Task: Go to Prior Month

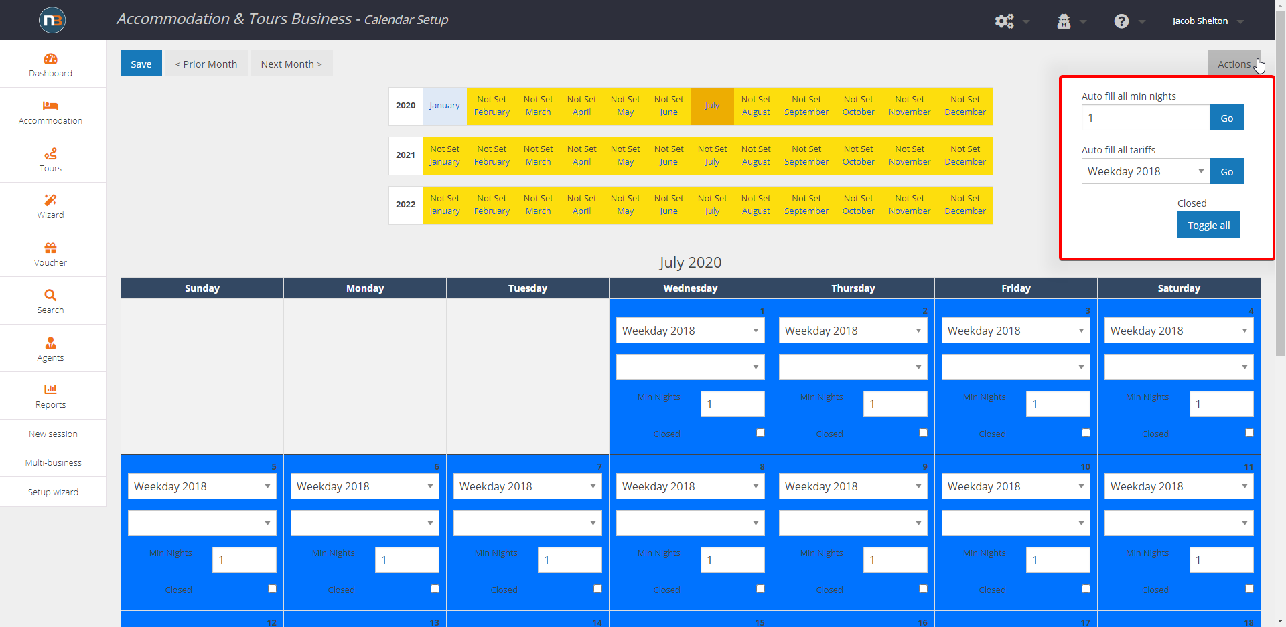Action: pyautogui.click(x=206, y=64)
